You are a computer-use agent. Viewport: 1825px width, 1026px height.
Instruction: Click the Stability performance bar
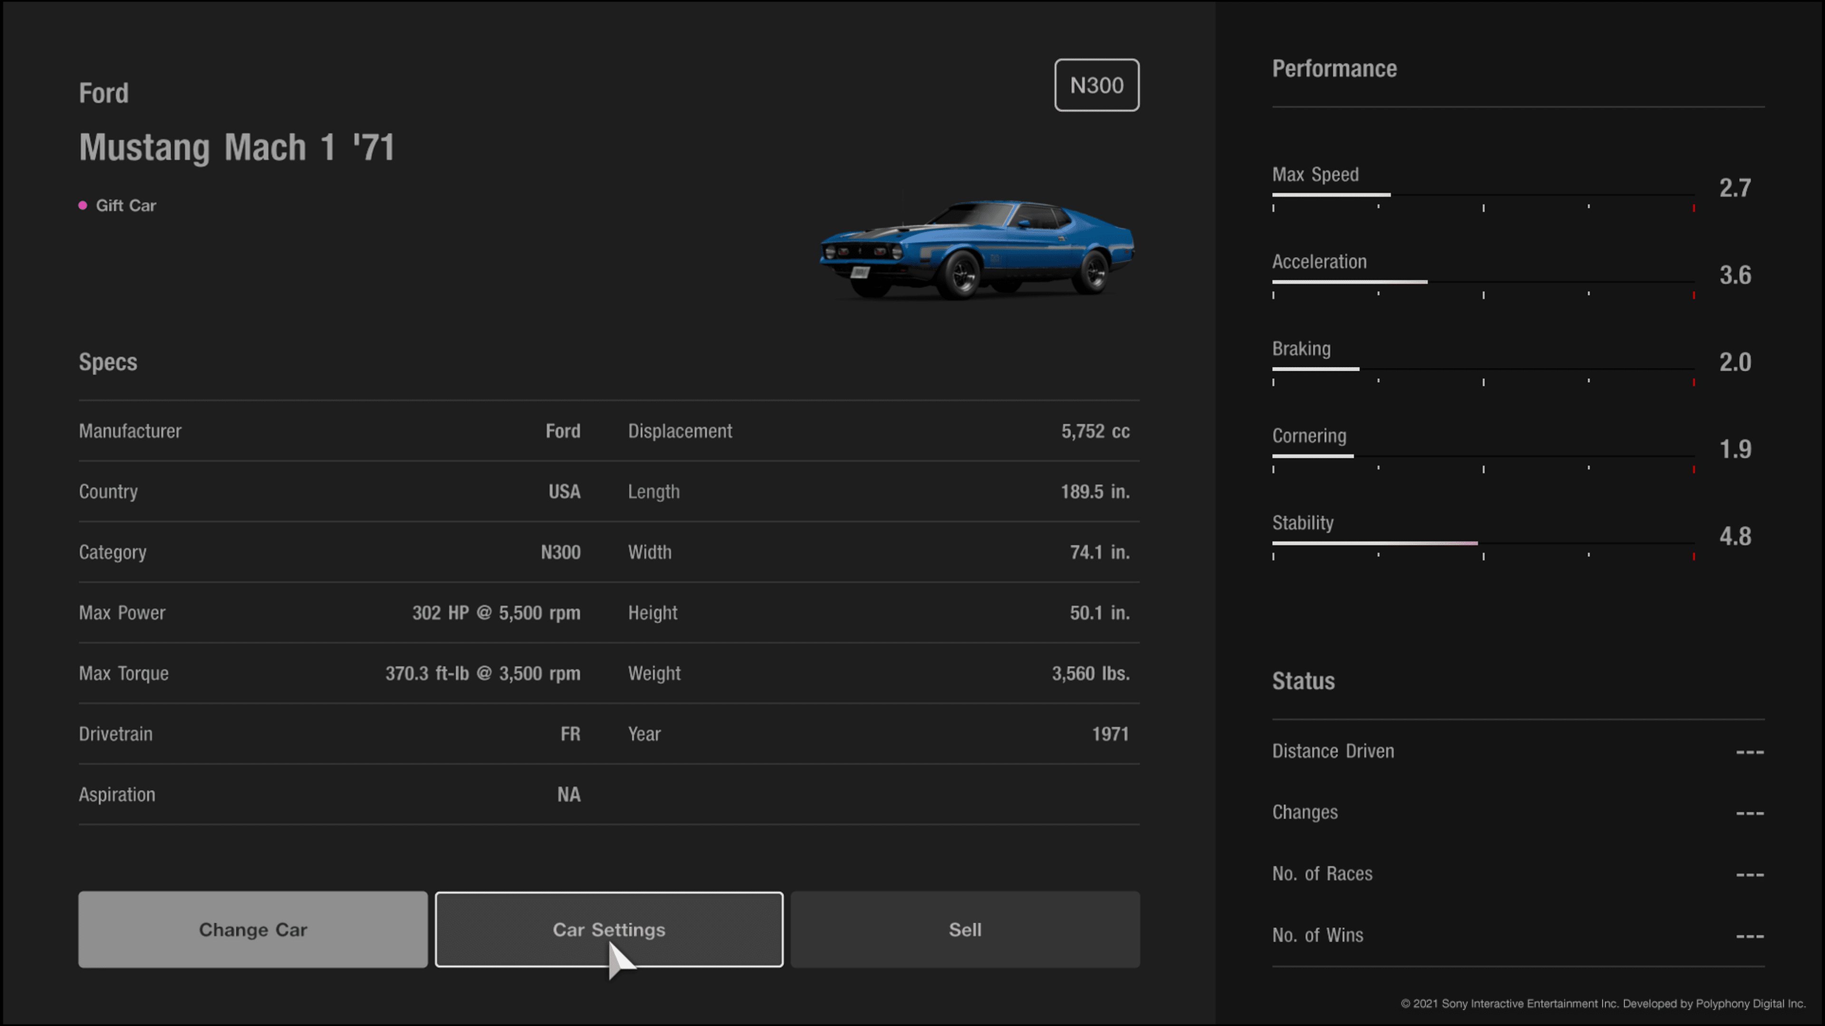tap(1483, 543)
